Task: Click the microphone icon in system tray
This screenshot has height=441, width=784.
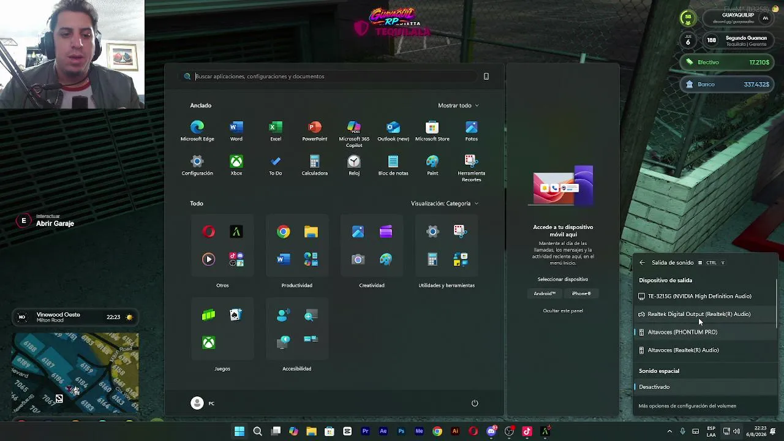Action: [x=683, y=431]
